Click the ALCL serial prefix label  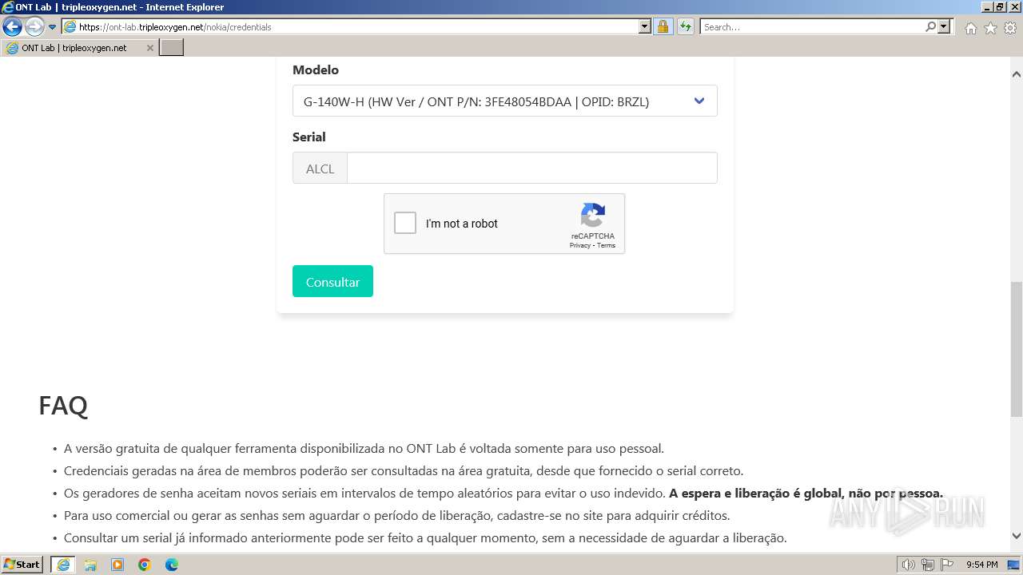320,169
